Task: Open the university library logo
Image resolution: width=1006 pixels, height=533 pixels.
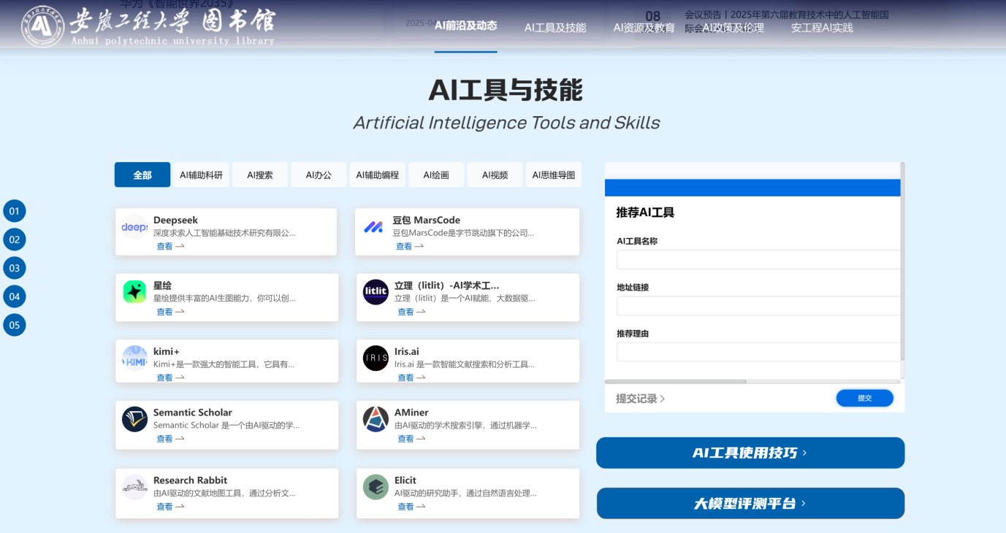Action: click(x=148, y=26)
